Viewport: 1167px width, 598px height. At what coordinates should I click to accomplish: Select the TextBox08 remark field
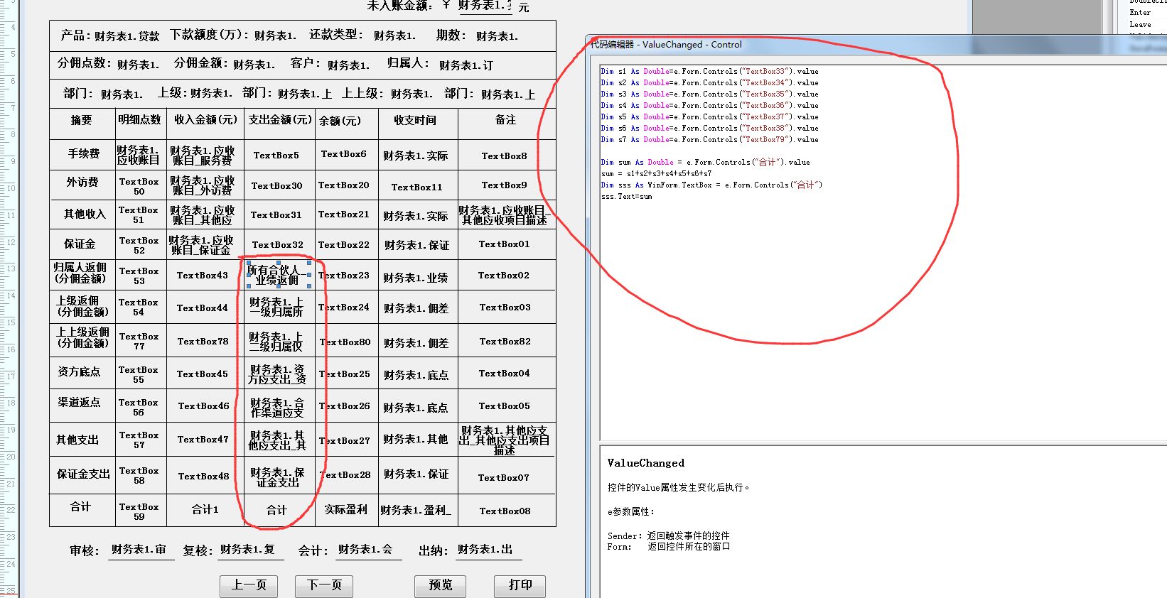point(505,511)
